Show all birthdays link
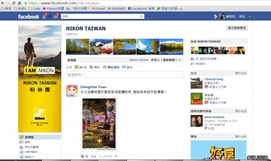Viewport: 271px width, 161px height. click(x=241, y=73)
